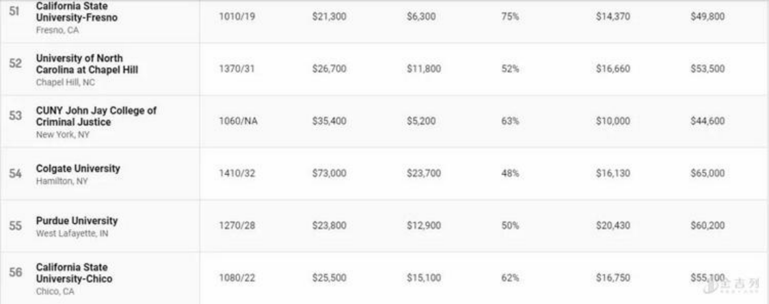Screen dimensions: 769x304
Task: Select the $65,000 salary figure
Action: [x=707, y=174]
